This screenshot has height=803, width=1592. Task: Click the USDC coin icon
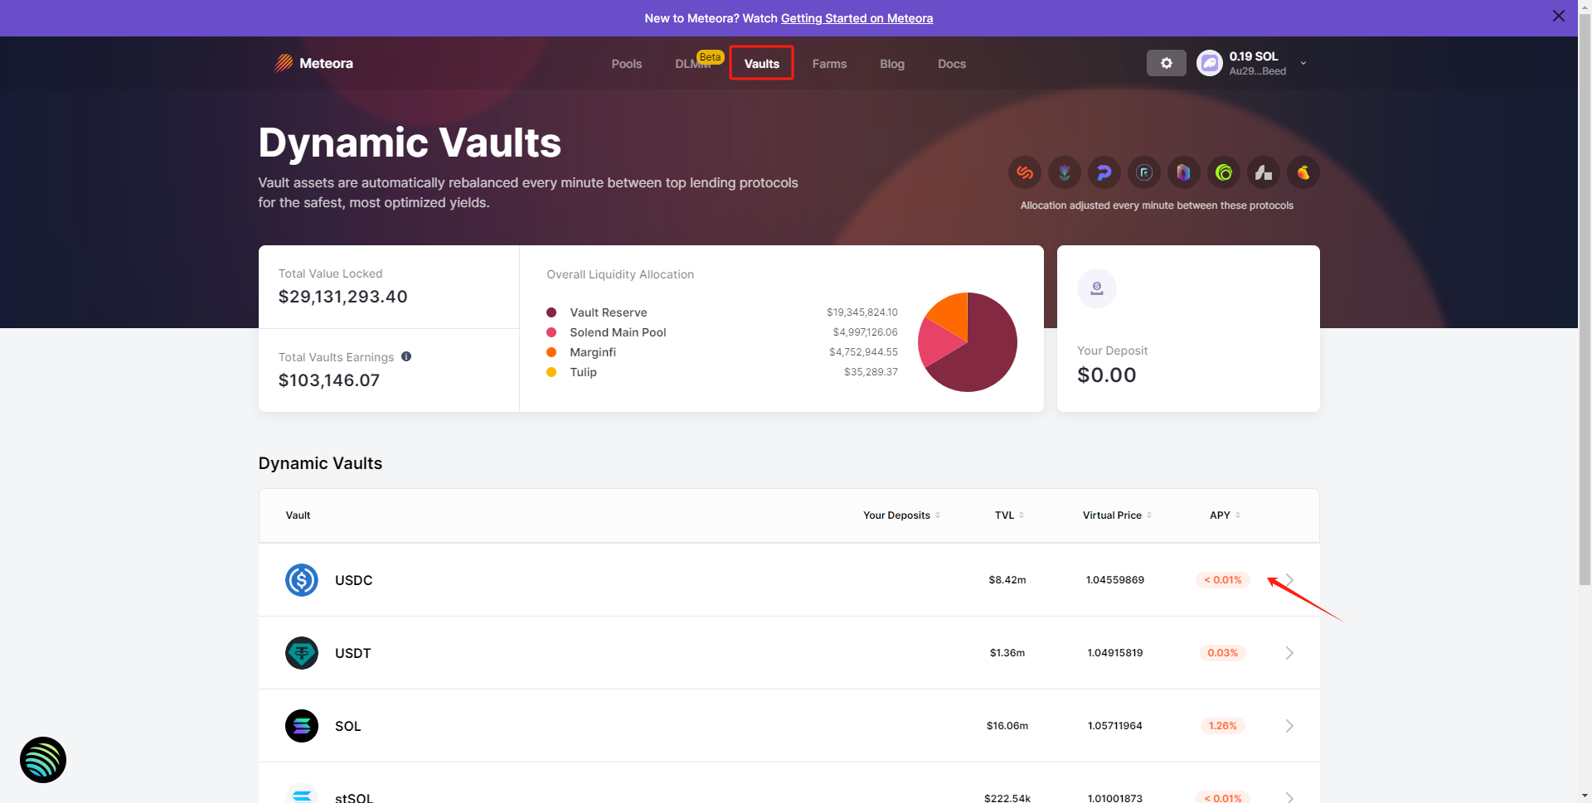click(302, 580)
